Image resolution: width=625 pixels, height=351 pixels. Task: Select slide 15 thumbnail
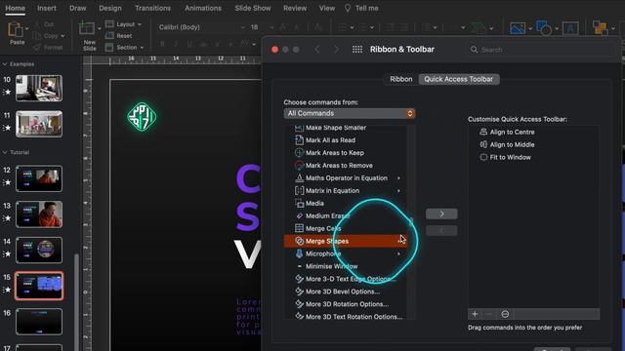pyautogui.click(x=39, y=286)
